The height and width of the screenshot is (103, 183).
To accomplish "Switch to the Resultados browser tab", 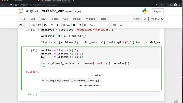I will click(25, 1).
